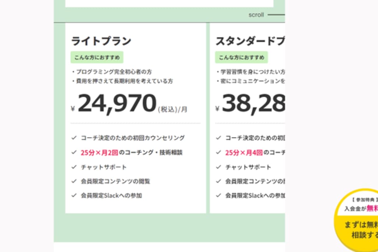Click こんな方におすすめ badge under ライトプラン
Screen dimensions: 378x252
97,57
